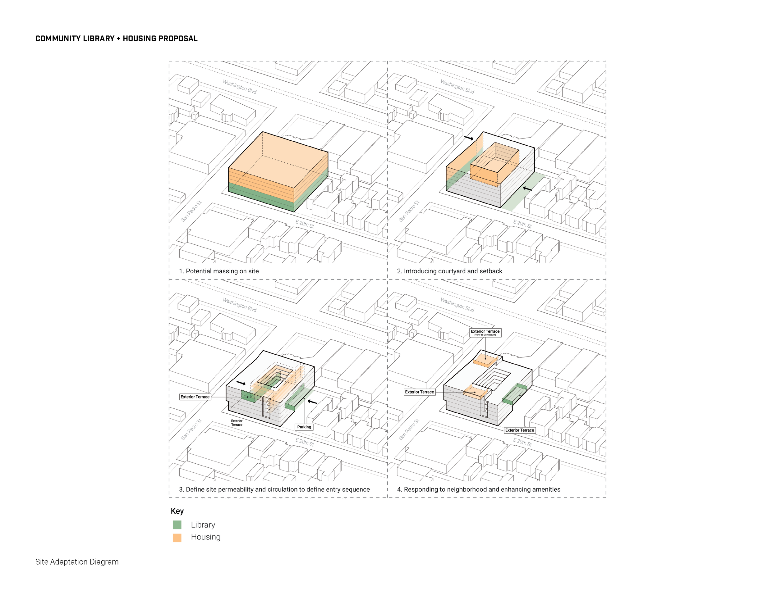Select the boxed Exterior Terrace label in diagram 3
The image size is (777, 600).
tap(195, 397)
